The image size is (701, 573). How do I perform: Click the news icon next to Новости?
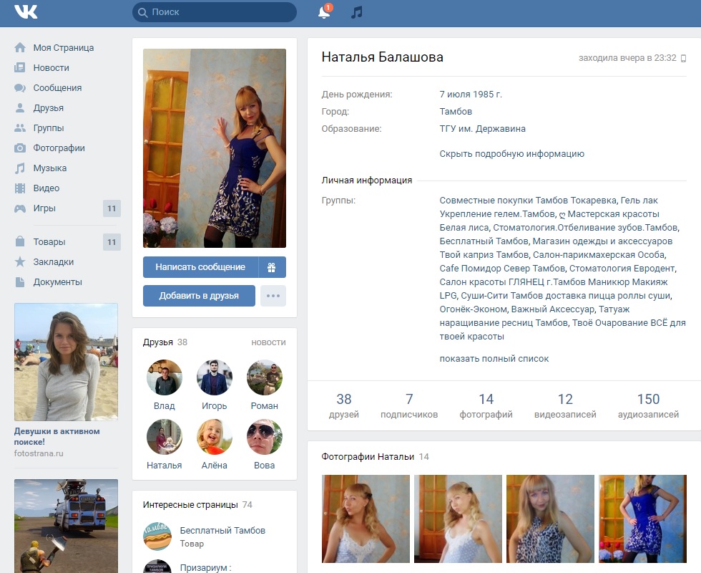(x=20, y=67)
